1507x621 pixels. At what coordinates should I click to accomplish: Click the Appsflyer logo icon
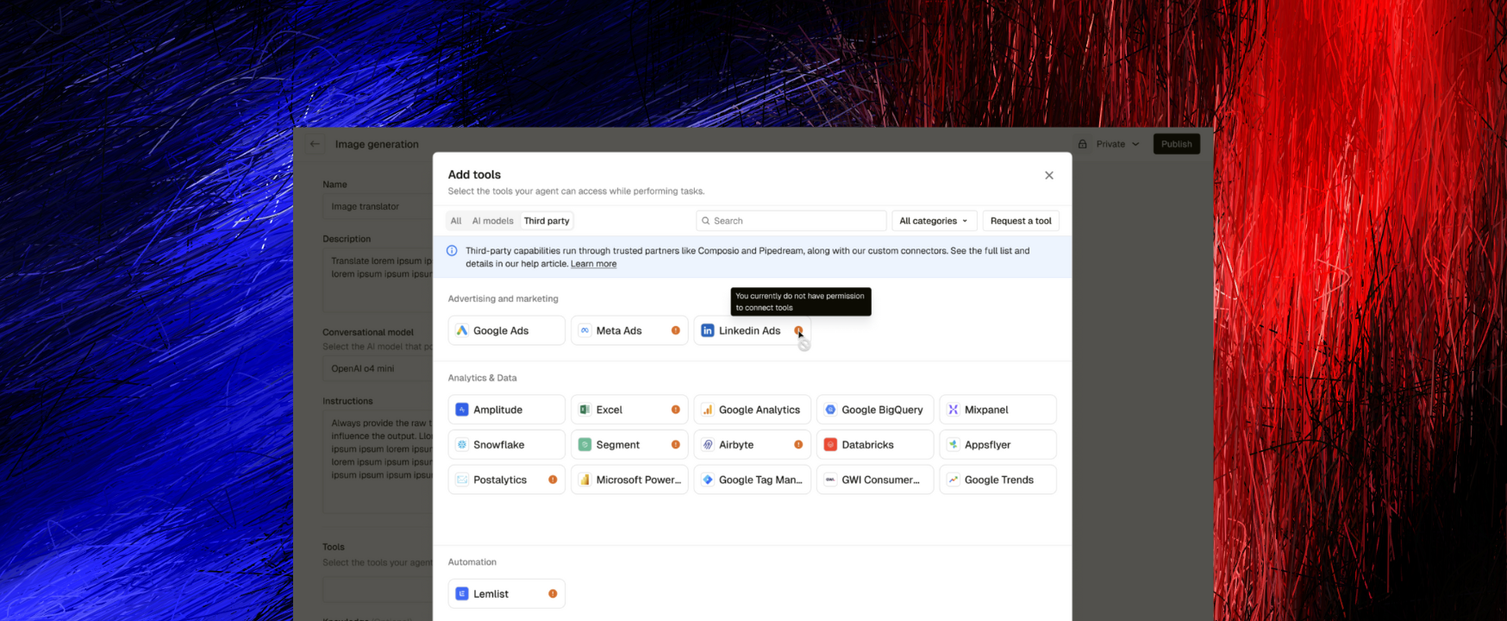tap(954, 445)
